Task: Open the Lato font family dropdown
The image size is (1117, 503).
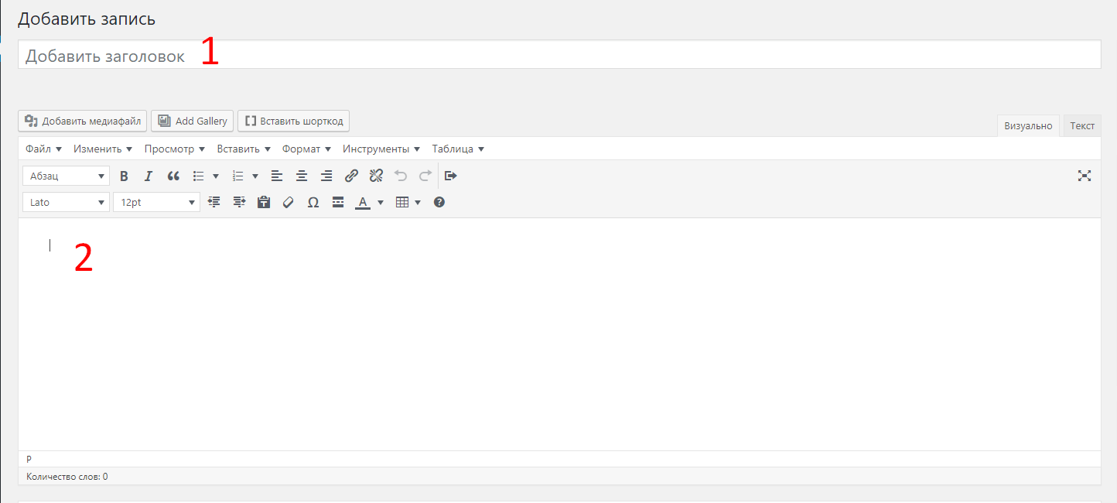Action: tap(67, 203)
